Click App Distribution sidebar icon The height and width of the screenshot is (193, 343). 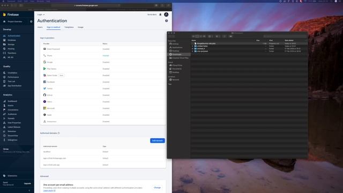(4, 86)
